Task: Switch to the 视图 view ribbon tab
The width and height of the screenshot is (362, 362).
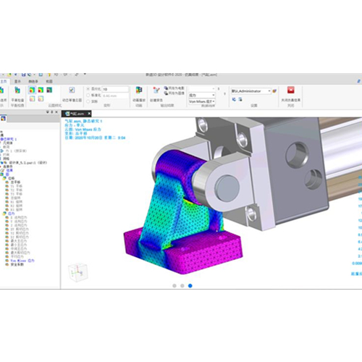Action: 49,82
